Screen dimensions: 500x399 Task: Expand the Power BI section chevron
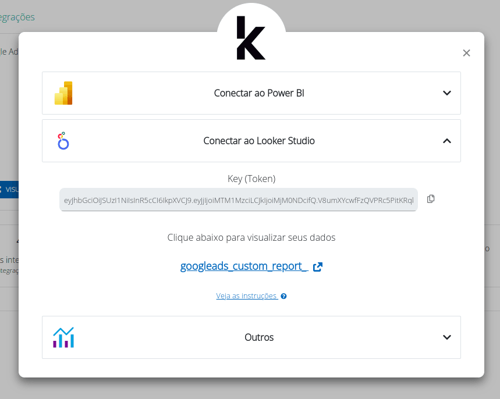pos(447,93)
